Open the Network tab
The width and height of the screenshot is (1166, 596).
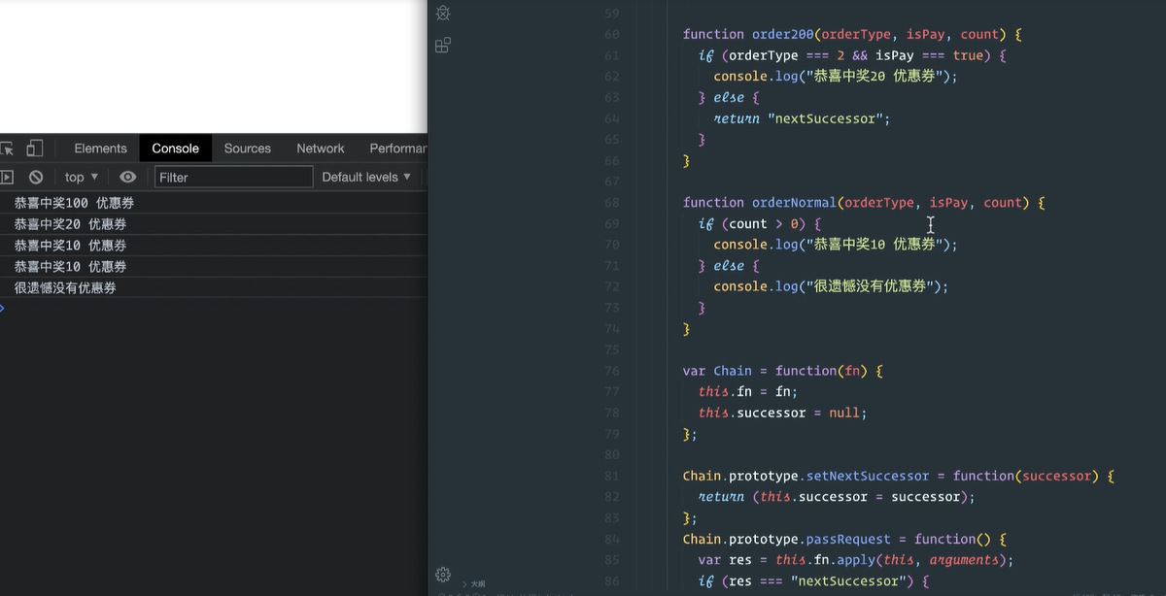[x=321, y=149]
